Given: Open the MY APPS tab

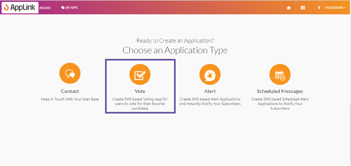Looking at the screenshot, I should coord(70,8).
